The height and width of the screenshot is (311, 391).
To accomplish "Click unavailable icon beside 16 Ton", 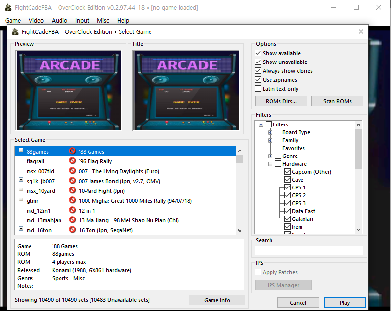I will (x=72, y=230).
